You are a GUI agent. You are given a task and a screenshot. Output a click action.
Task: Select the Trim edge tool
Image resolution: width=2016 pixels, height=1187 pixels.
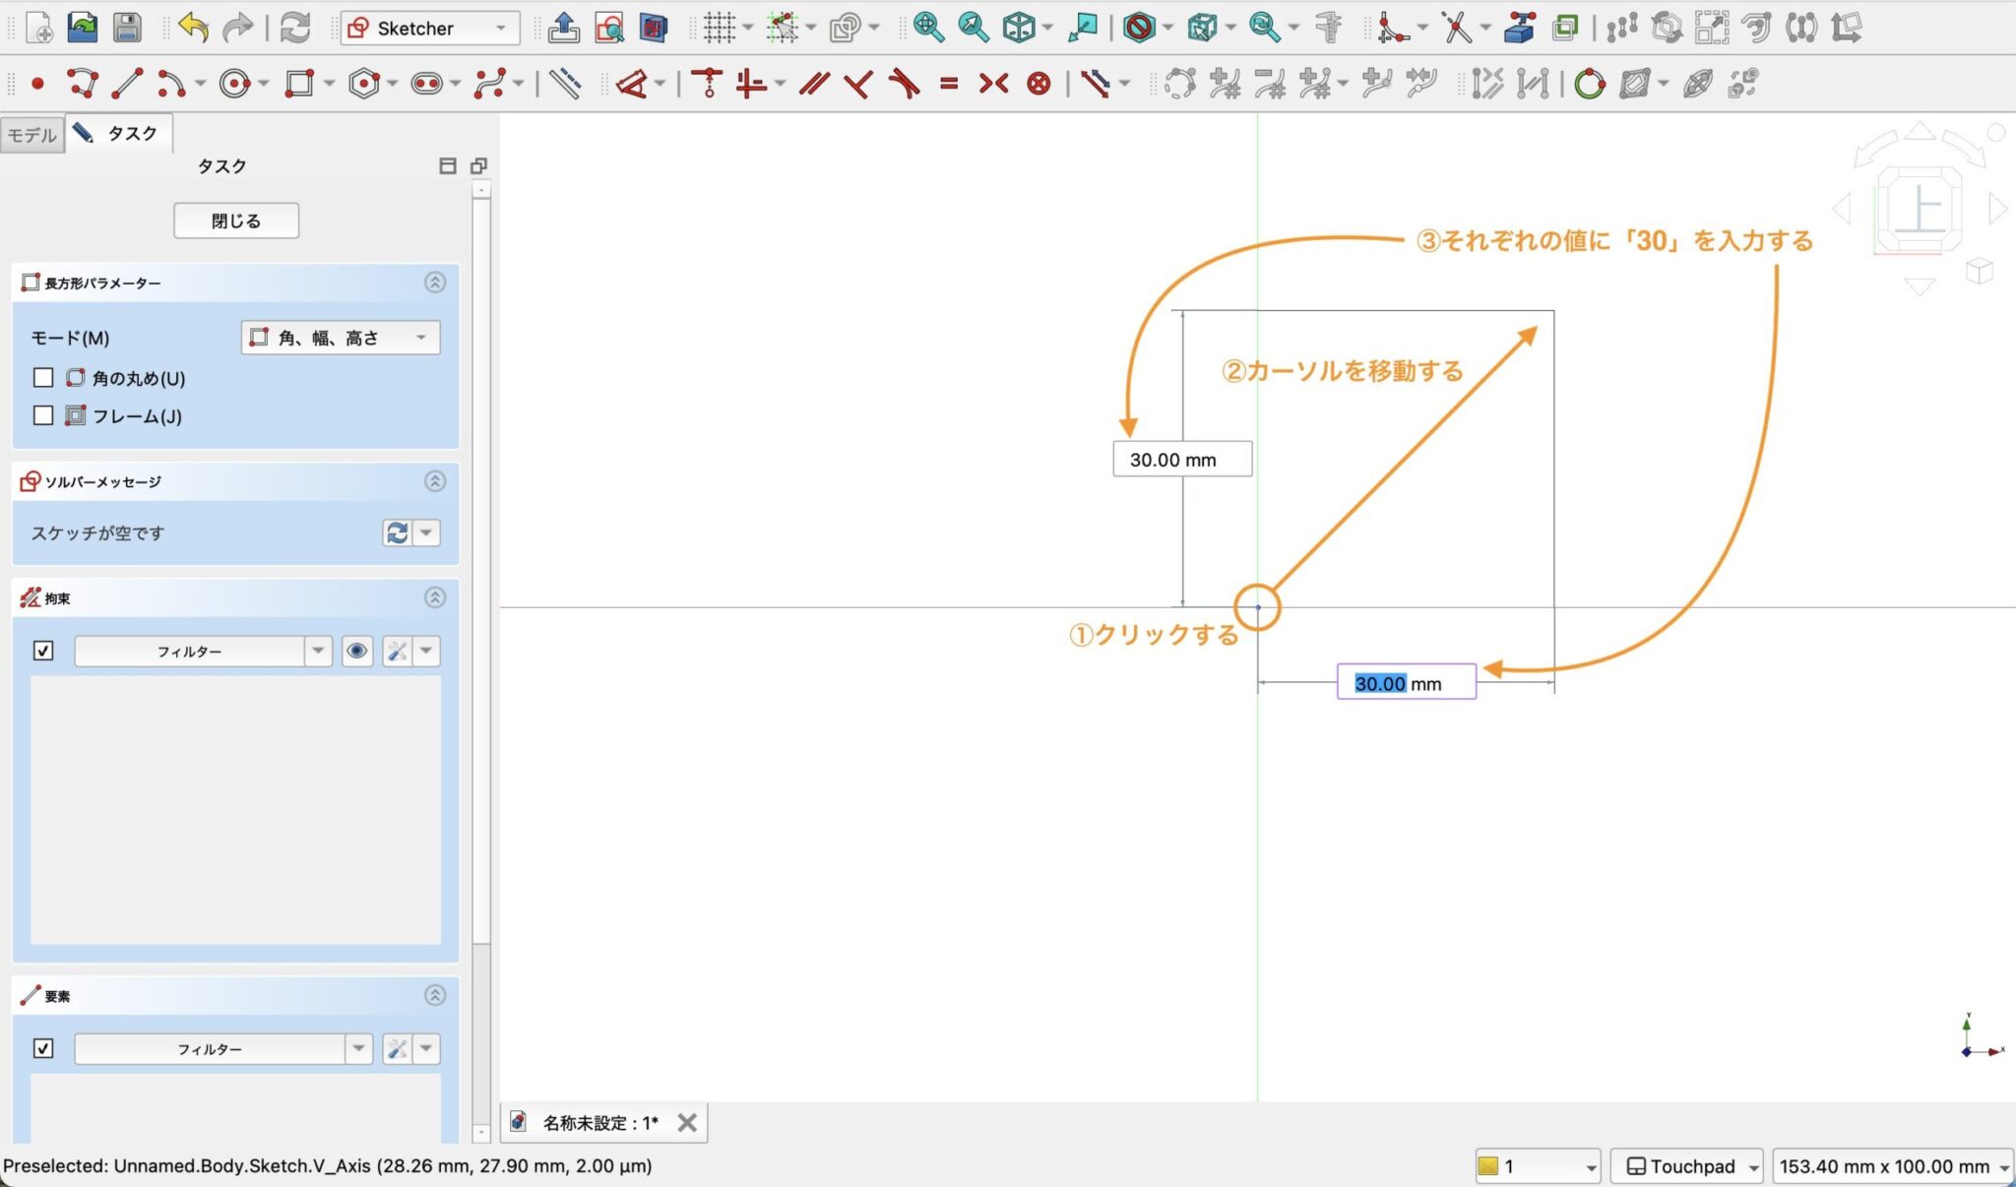coord(1457,28)
